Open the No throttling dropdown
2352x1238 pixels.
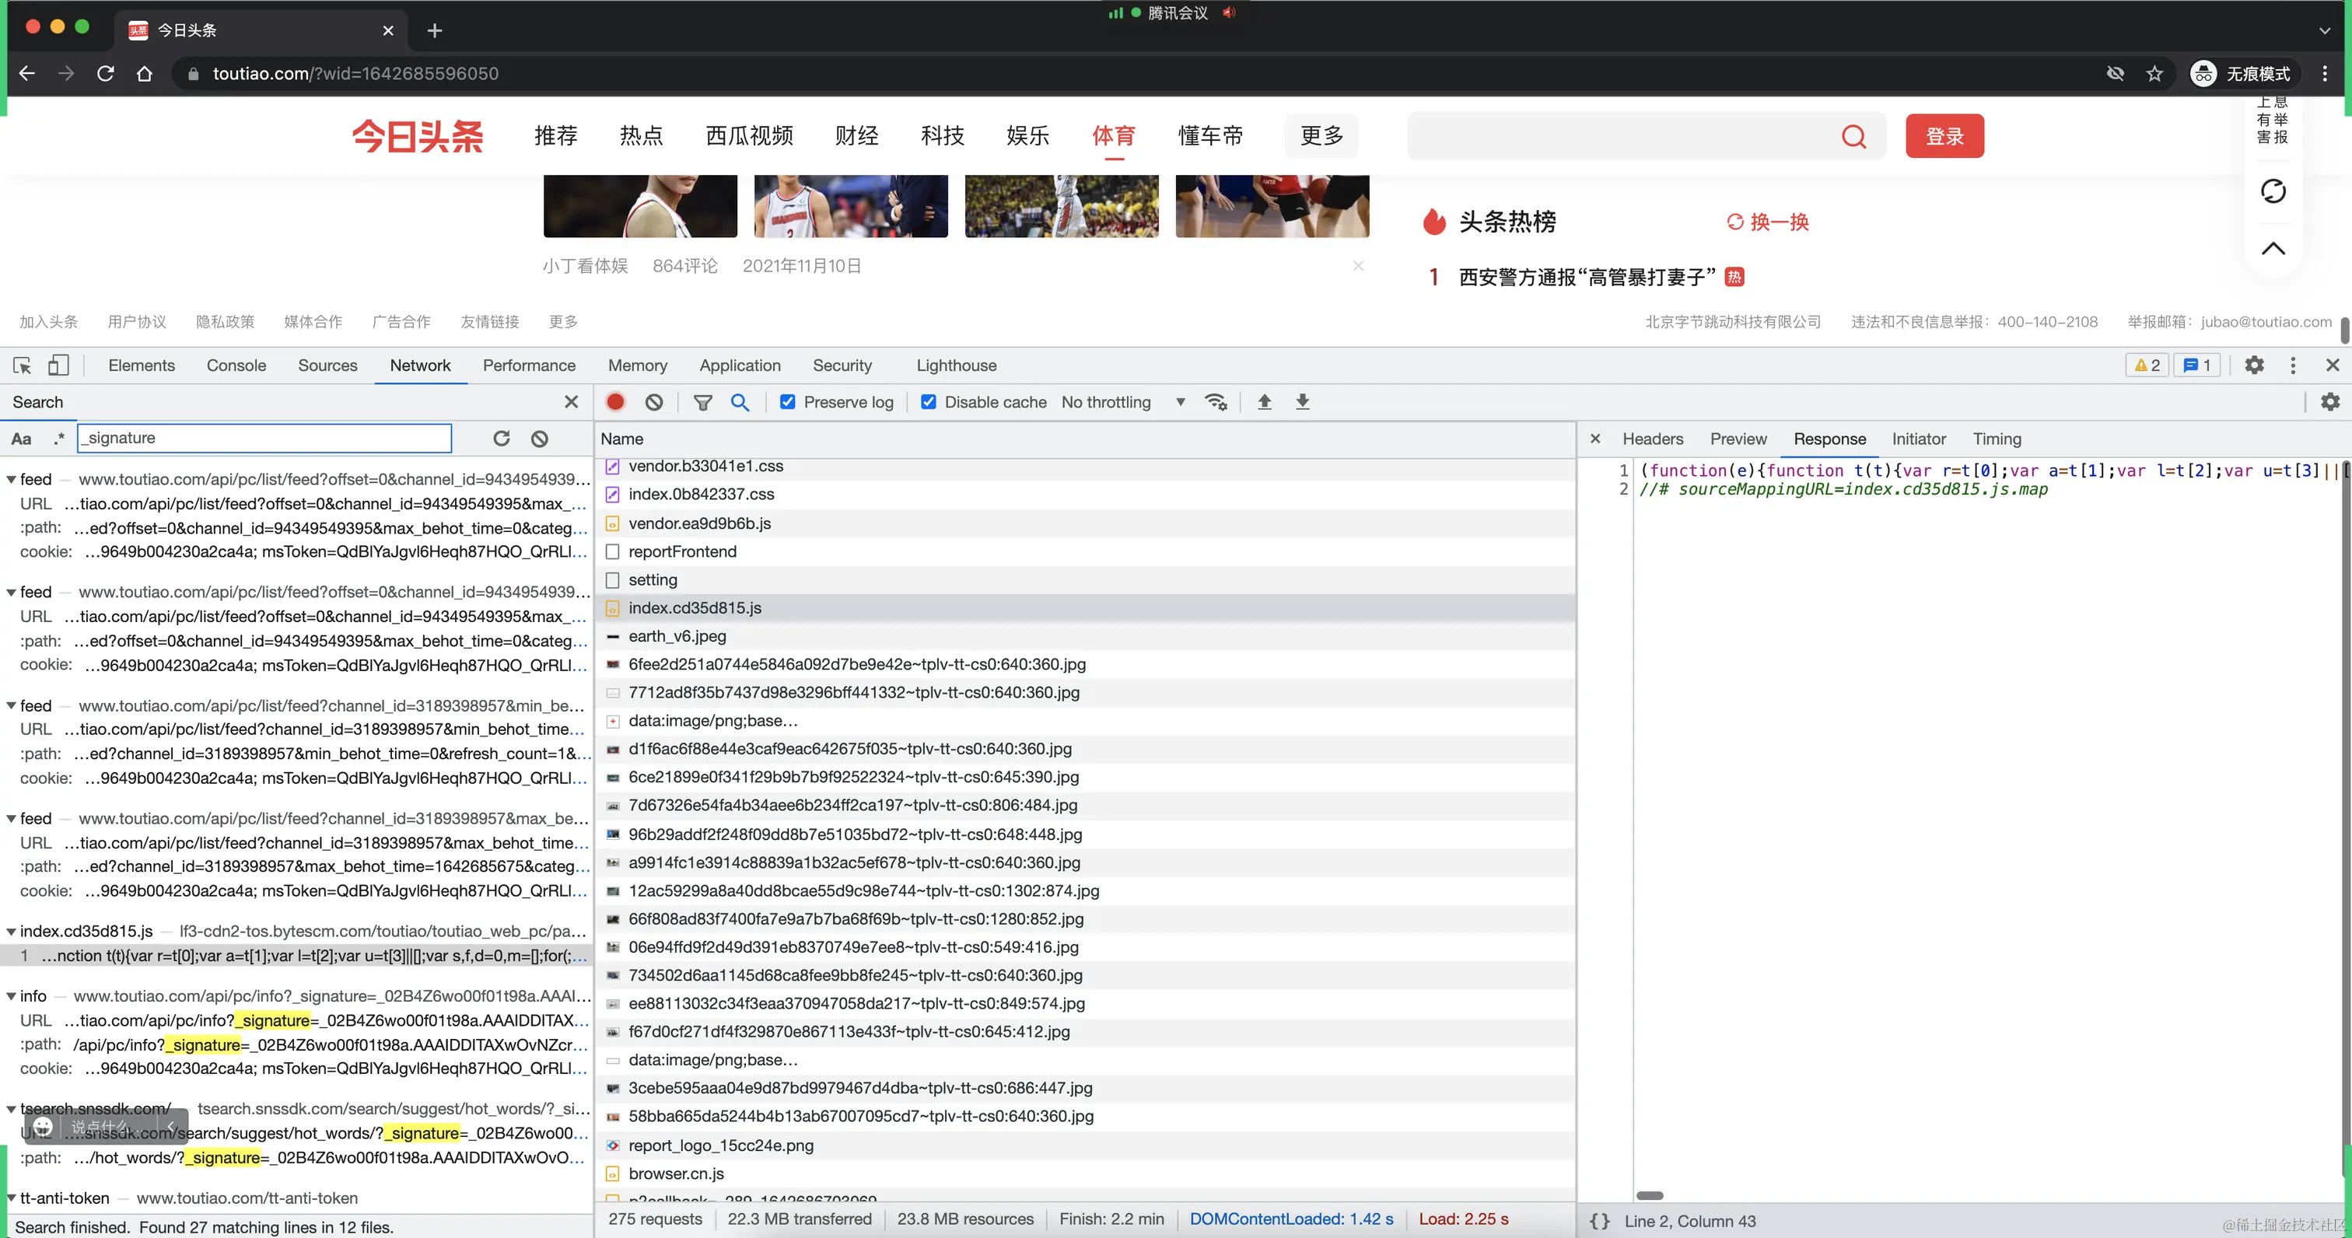point(1122,402)
